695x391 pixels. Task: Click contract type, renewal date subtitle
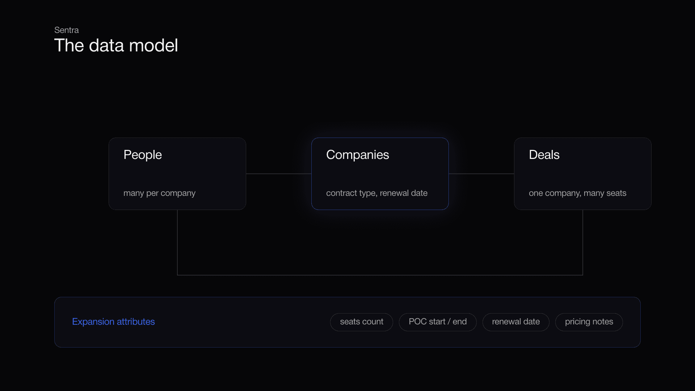(x=377, y=193)
